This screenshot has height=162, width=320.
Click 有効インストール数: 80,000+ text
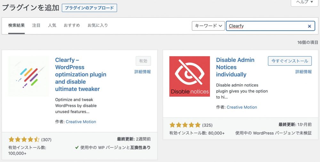(x=197, y=133)
